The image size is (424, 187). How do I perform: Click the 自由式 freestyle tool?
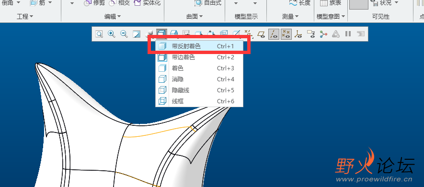207,3
